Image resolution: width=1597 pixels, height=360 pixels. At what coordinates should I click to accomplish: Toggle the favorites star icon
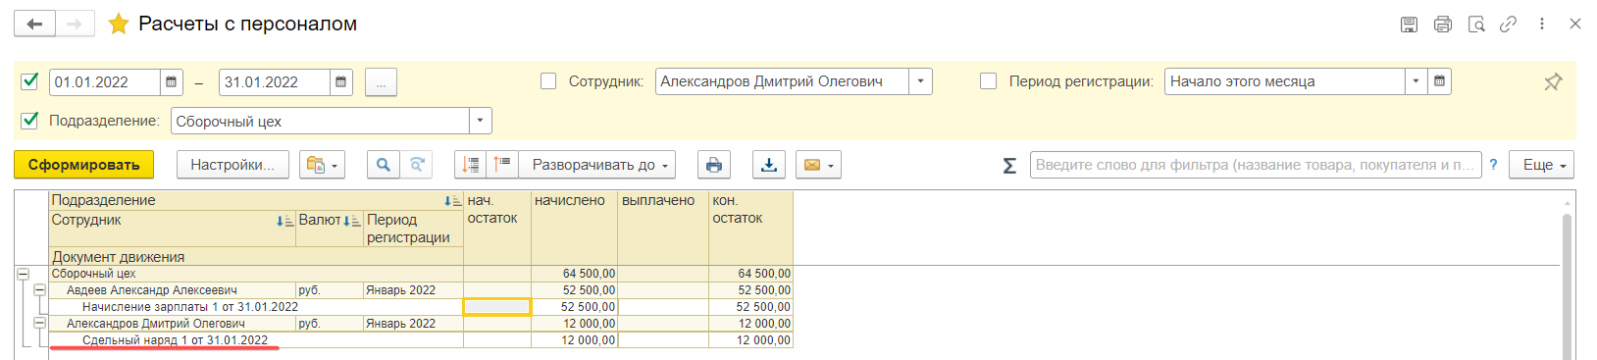(x=119, y=24)
